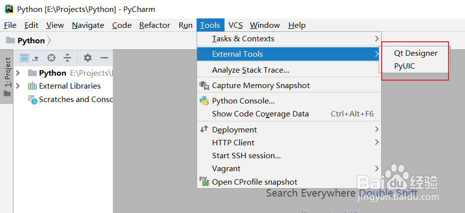This screenshot has height=213, width=465.
Task: Click the Collapse All icon
Action: coord(68,58)
